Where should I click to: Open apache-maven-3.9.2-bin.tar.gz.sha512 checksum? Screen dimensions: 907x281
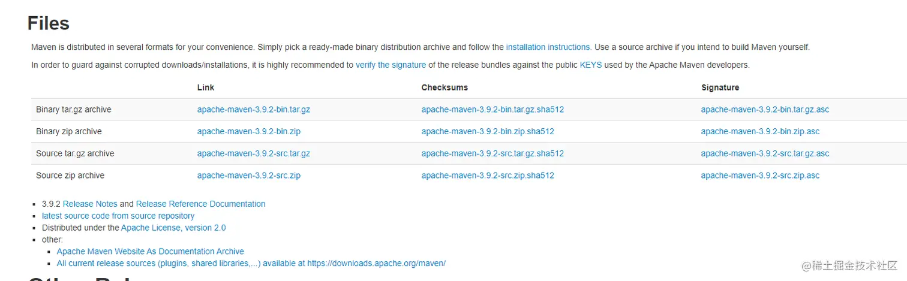pos(492,110)
